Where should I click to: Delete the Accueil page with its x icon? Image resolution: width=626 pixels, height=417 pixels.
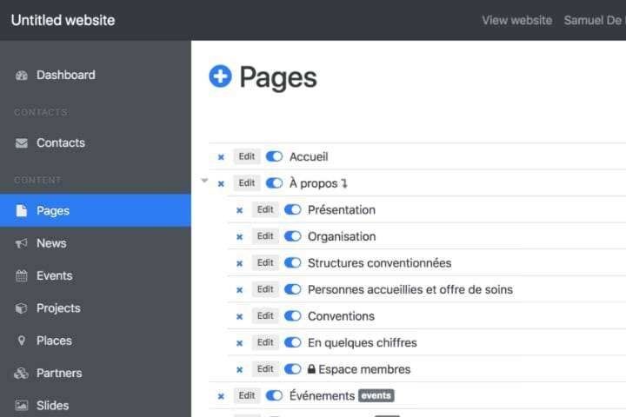pos(221,157)
